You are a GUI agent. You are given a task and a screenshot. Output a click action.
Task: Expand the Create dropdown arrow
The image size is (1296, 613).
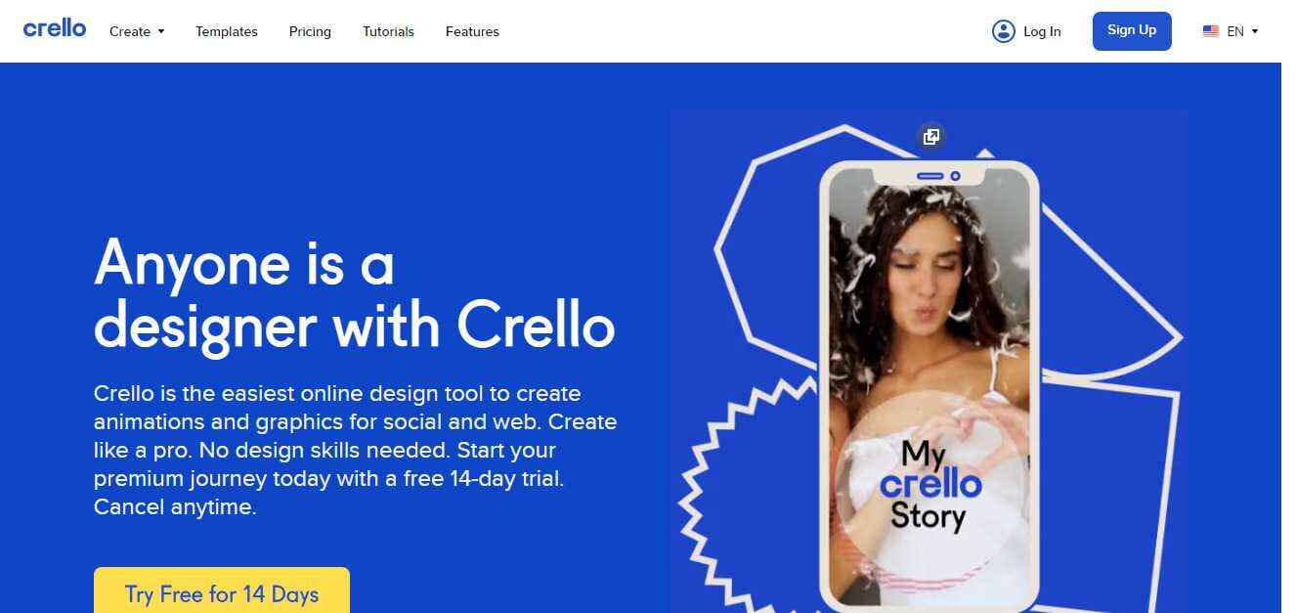point(161,31)
